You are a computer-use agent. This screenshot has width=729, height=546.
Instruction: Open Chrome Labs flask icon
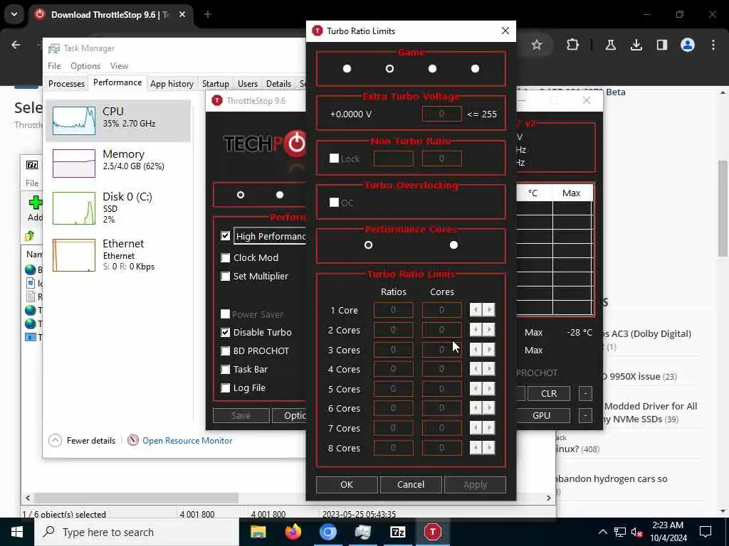(610, 45)
